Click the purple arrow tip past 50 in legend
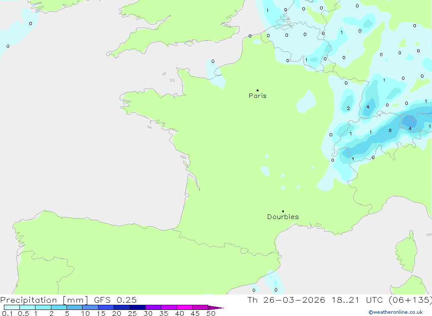Screen dimensions: 432x316 (x=216, y=308)
